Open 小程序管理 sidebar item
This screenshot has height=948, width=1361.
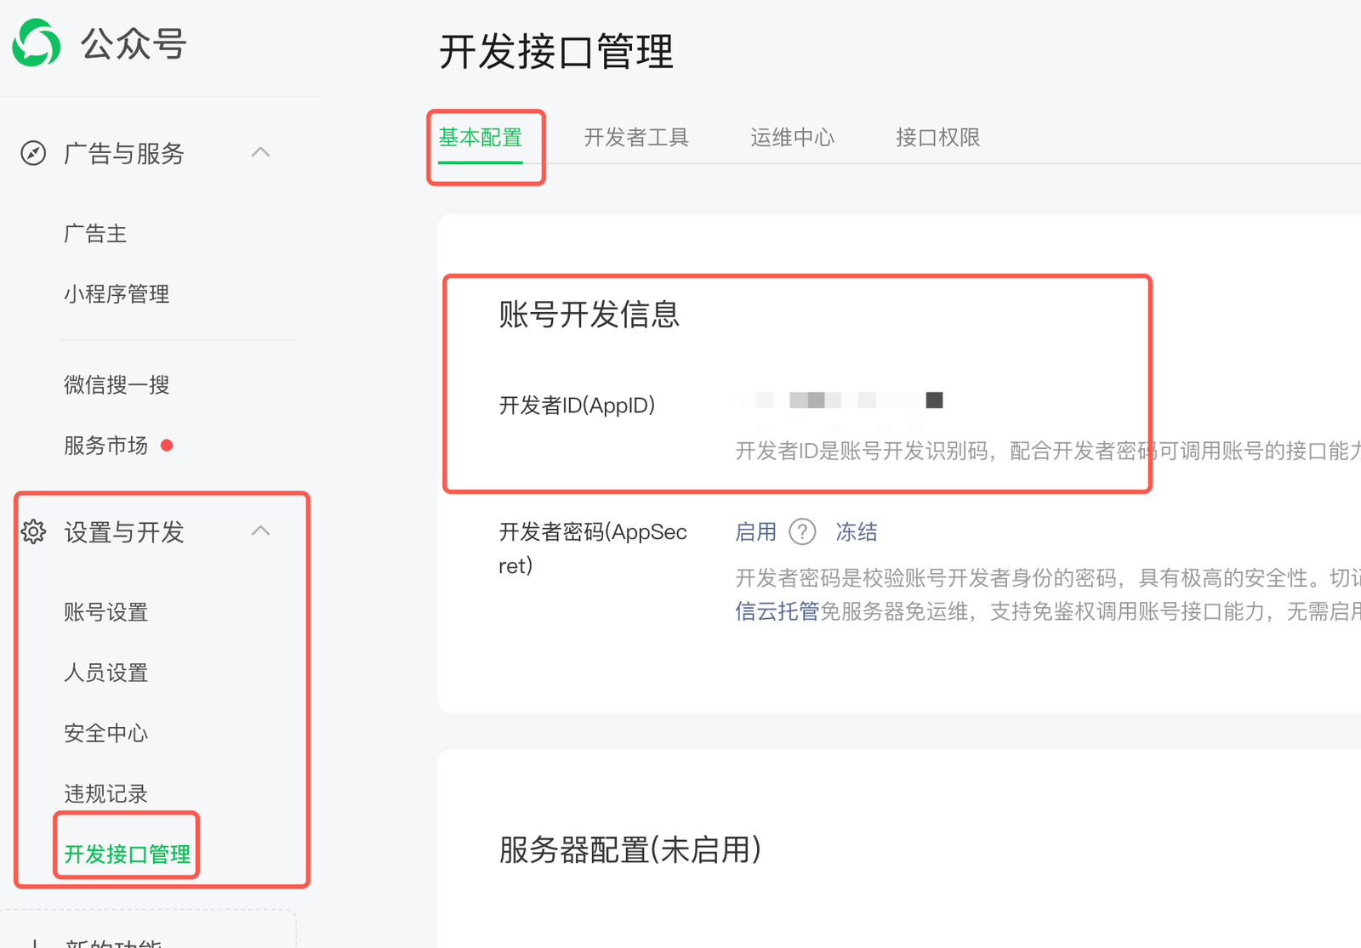tap(117, 294)
